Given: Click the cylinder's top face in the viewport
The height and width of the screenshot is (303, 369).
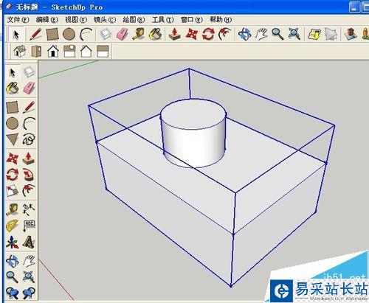Looking at the screenshot, I should (x=193, y=115).
